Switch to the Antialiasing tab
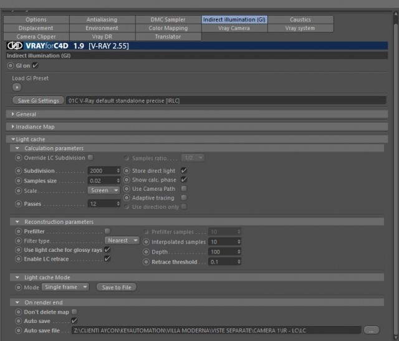The width and height of the screenshot is (399, 341). click(102, 19)
